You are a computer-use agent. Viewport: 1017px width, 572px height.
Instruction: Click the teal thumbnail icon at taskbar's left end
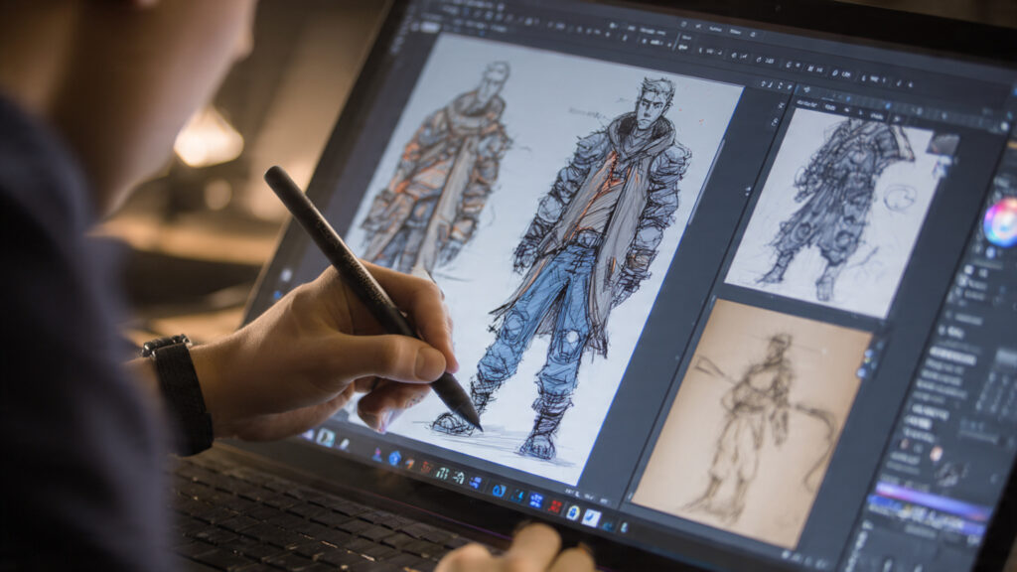[325, 437]
